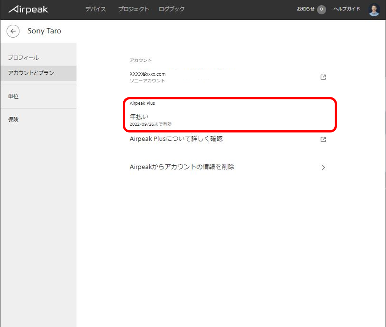The width and height of the screenshot is (386, 327).
Task: Select プロフィール in the sidebar
Action: click(24, 58)
